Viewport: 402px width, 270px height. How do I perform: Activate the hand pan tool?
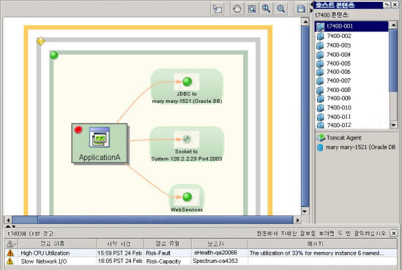[237, 9]
